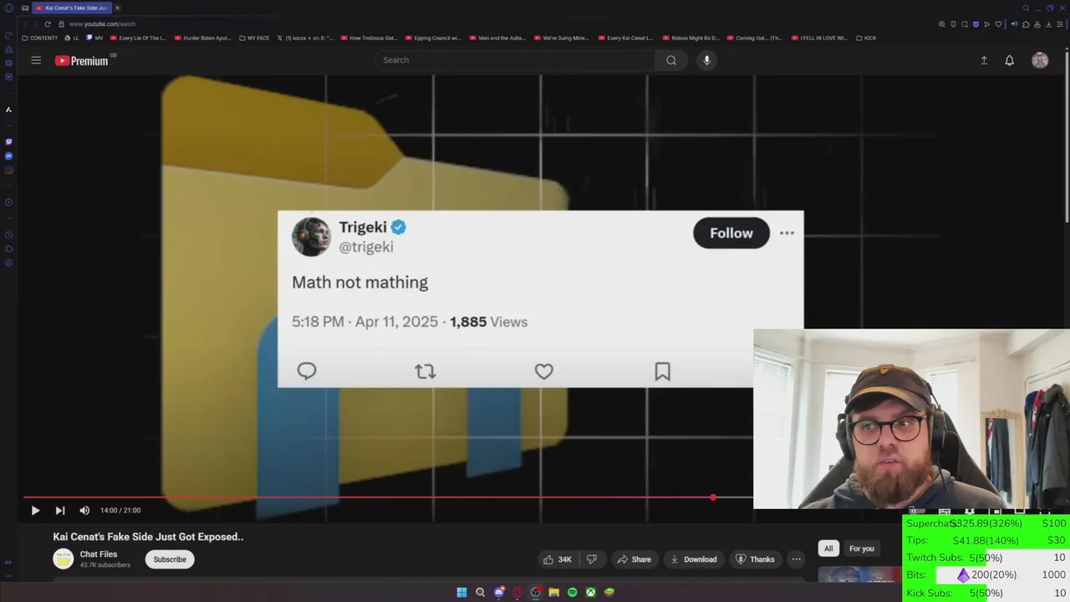Open the tweet's three-dot menu

pos(787,233)
